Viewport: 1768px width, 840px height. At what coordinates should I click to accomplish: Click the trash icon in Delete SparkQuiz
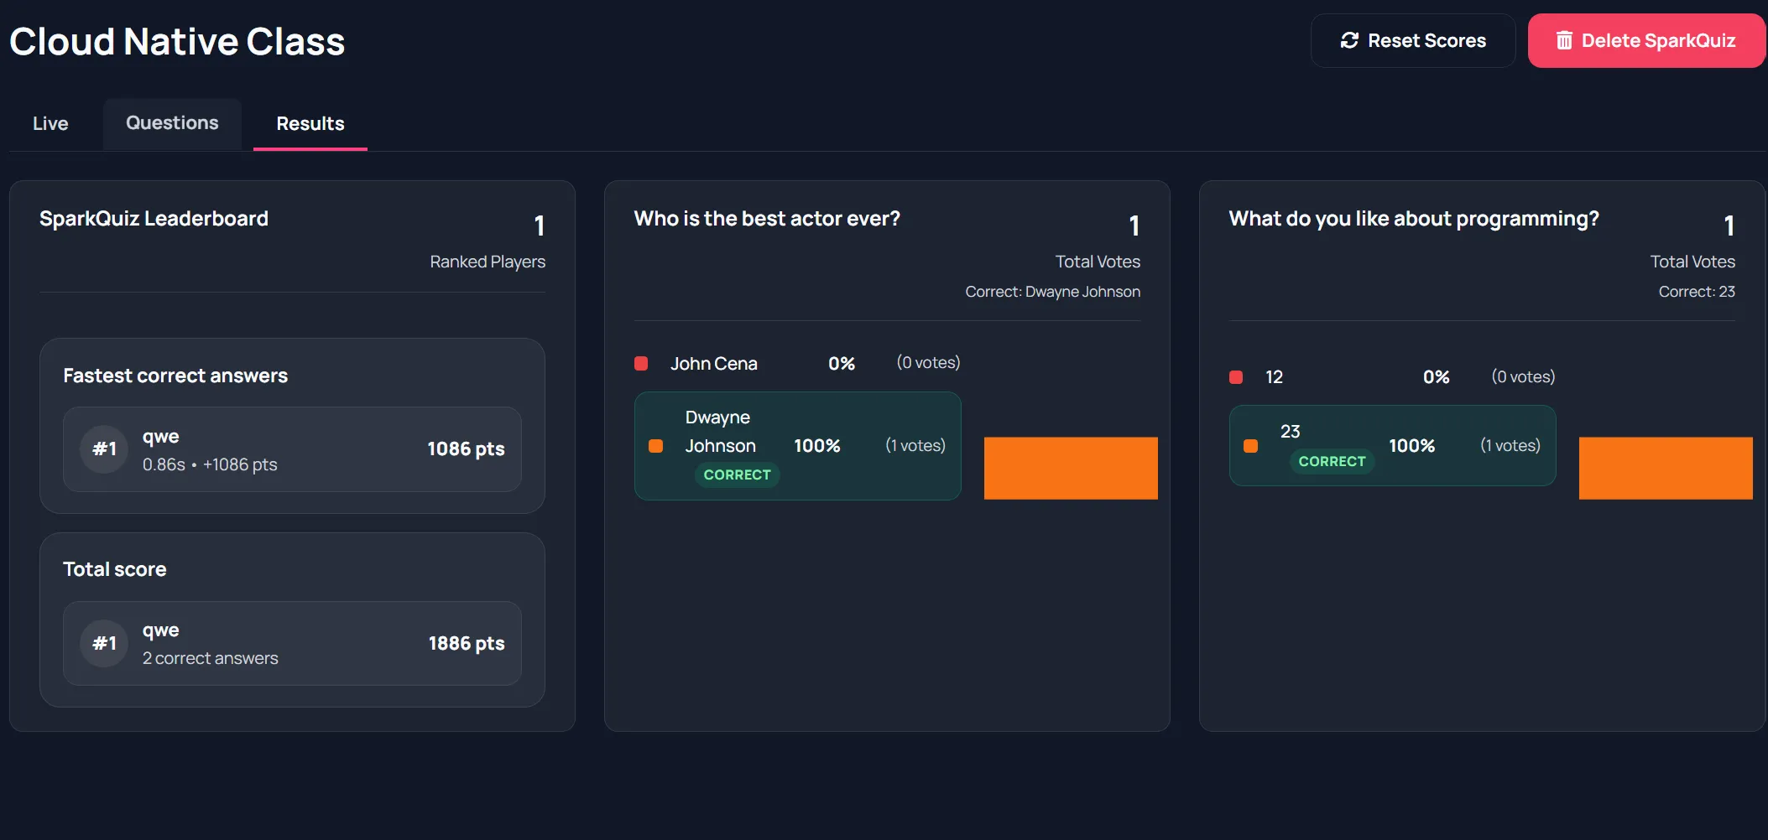coord(1566,39)
